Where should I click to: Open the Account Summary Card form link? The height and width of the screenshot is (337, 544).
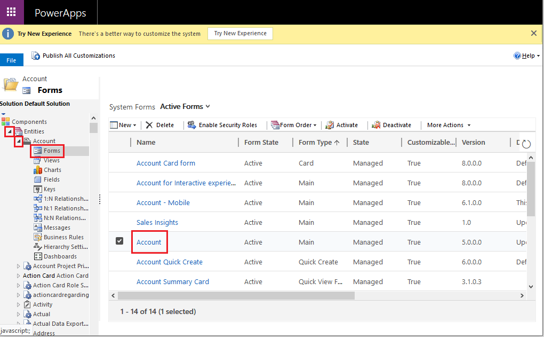[172, 282]
